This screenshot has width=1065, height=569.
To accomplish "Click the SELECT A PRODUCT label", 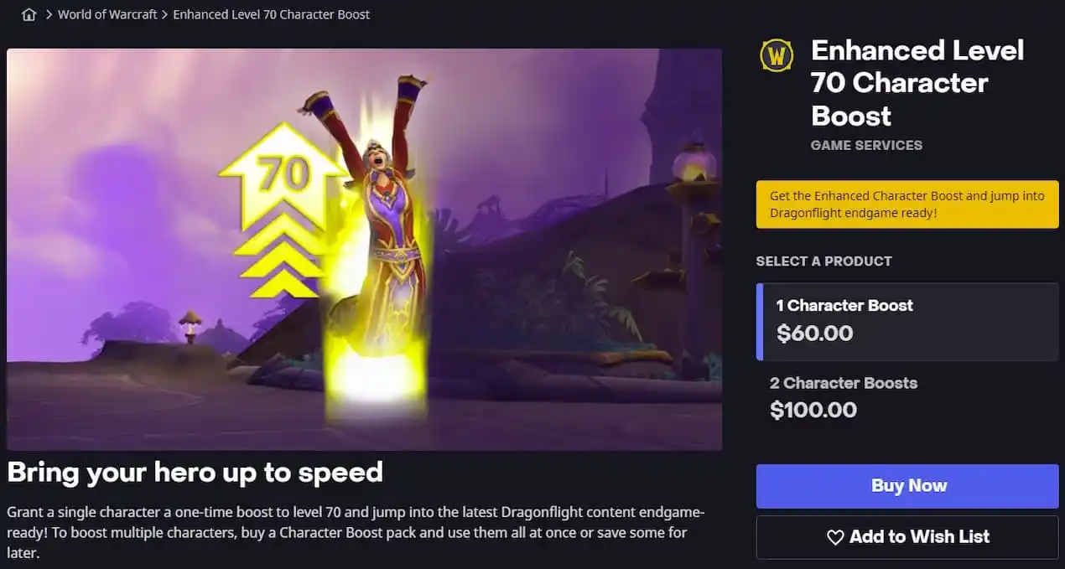I will 823,261.
